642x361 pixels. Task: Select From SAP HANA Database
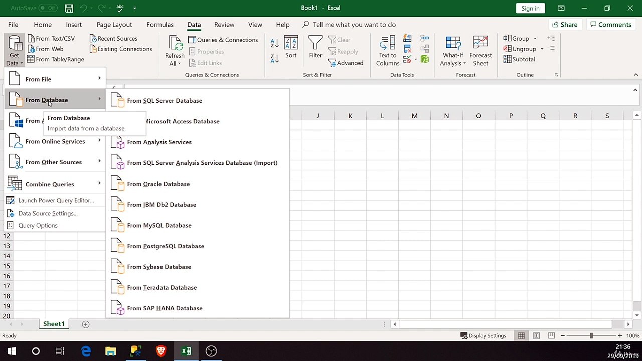[x=198, y=308]
